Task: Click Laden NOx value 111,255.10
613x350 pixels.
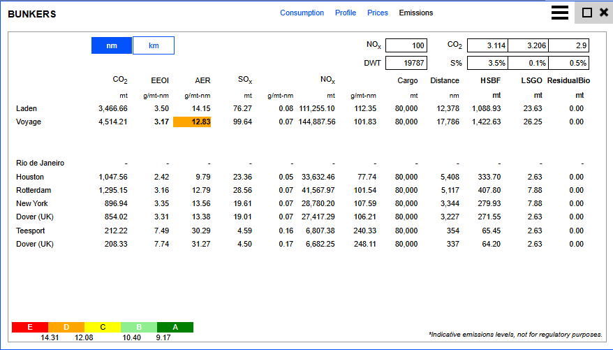Action: click(317, 108)
